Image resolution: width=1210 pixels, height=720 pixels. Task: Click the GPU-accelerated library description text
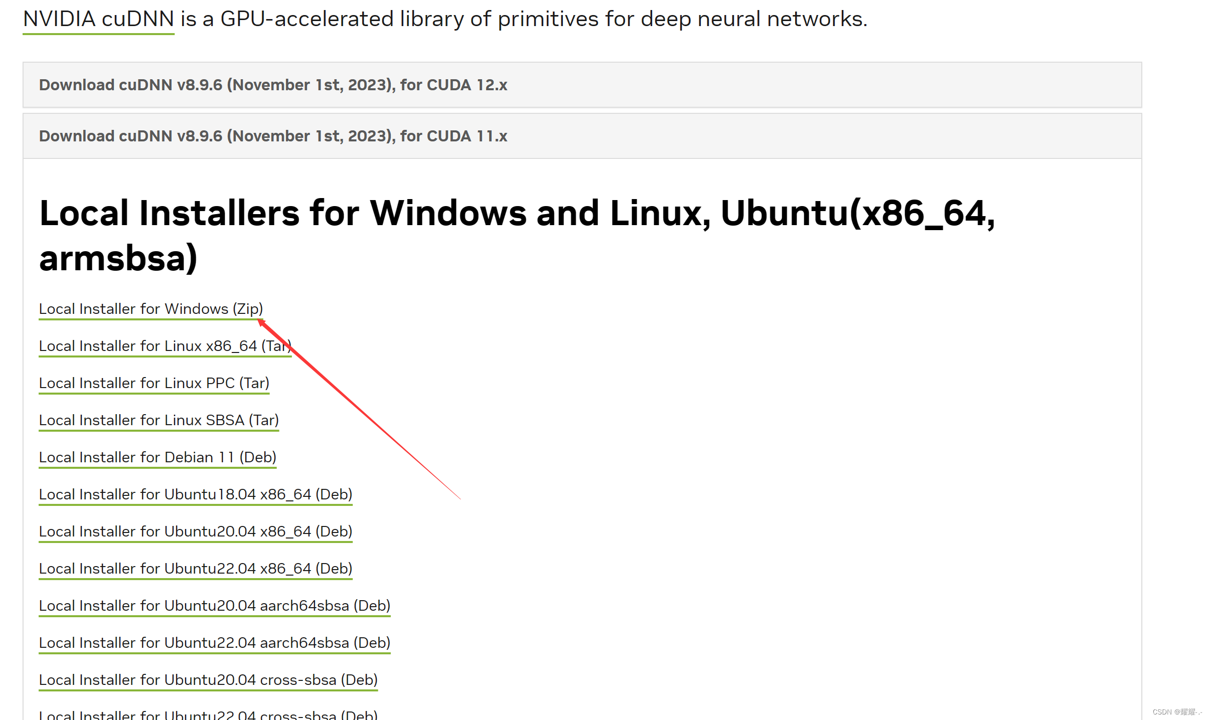(524, 19)
